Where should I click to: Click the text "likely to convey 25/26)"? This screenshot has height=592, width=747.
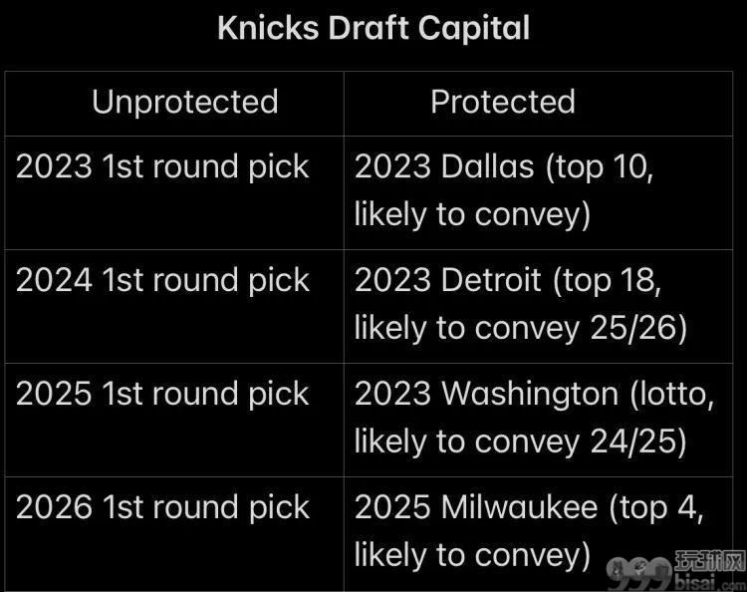click(521, 329)
